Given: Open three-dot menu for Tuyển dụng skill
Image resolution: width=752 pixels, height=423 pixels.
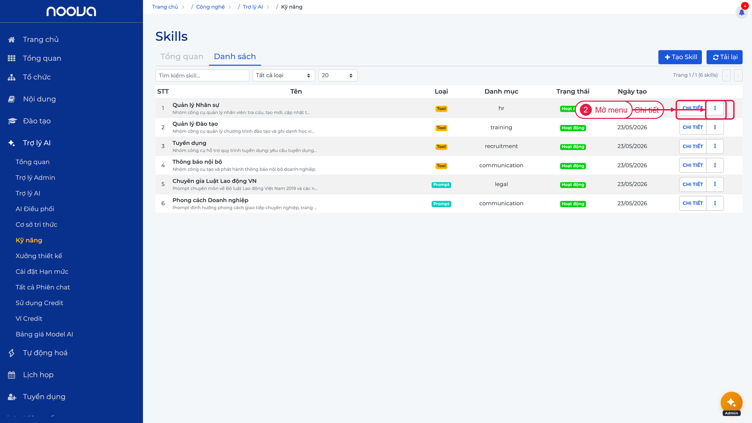Looking at the screenshot, I should tap(715, 146).
